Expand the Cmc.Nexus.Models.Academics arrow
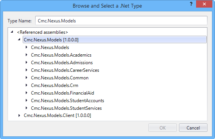 coord(26,55)
